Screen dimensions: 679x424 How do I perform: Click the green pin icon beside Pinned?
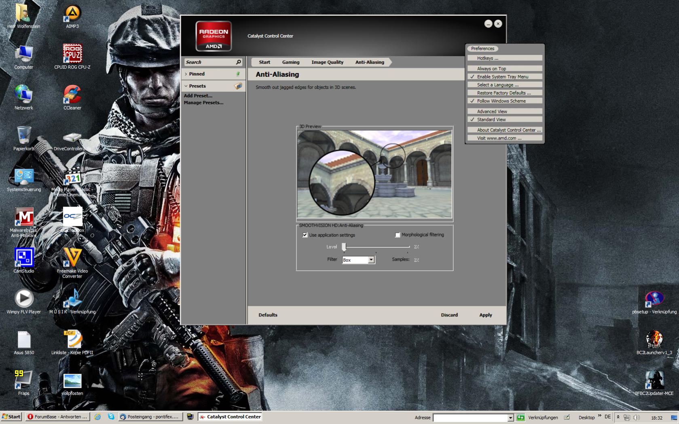tap(238, 74)
